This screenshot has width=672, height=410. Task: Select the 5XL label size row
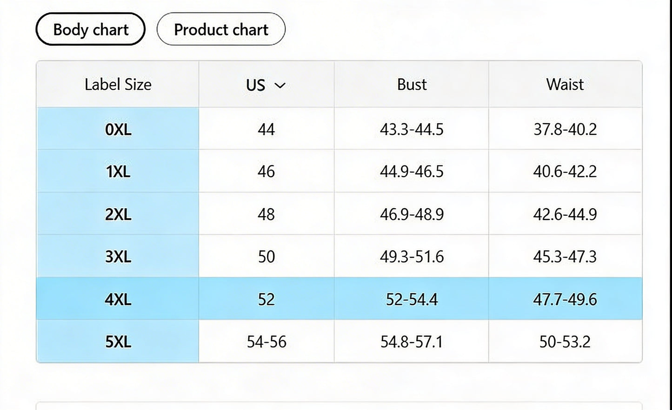pyautogui.click(x=118, y=342)
